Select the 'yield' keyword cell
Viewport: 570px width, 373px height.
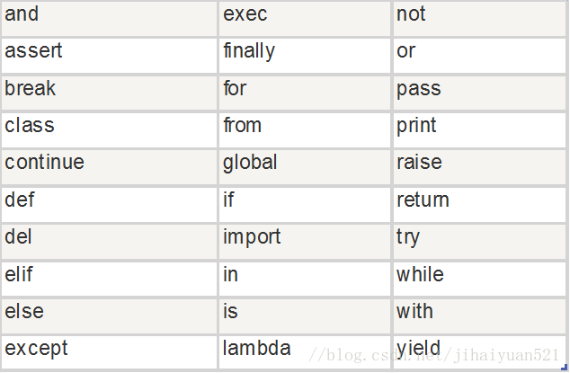pyautogui.click(x=479, y=352)
